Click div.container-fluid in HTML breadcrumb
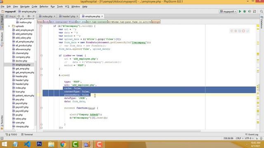264x148 pixels. coord(63,22)
